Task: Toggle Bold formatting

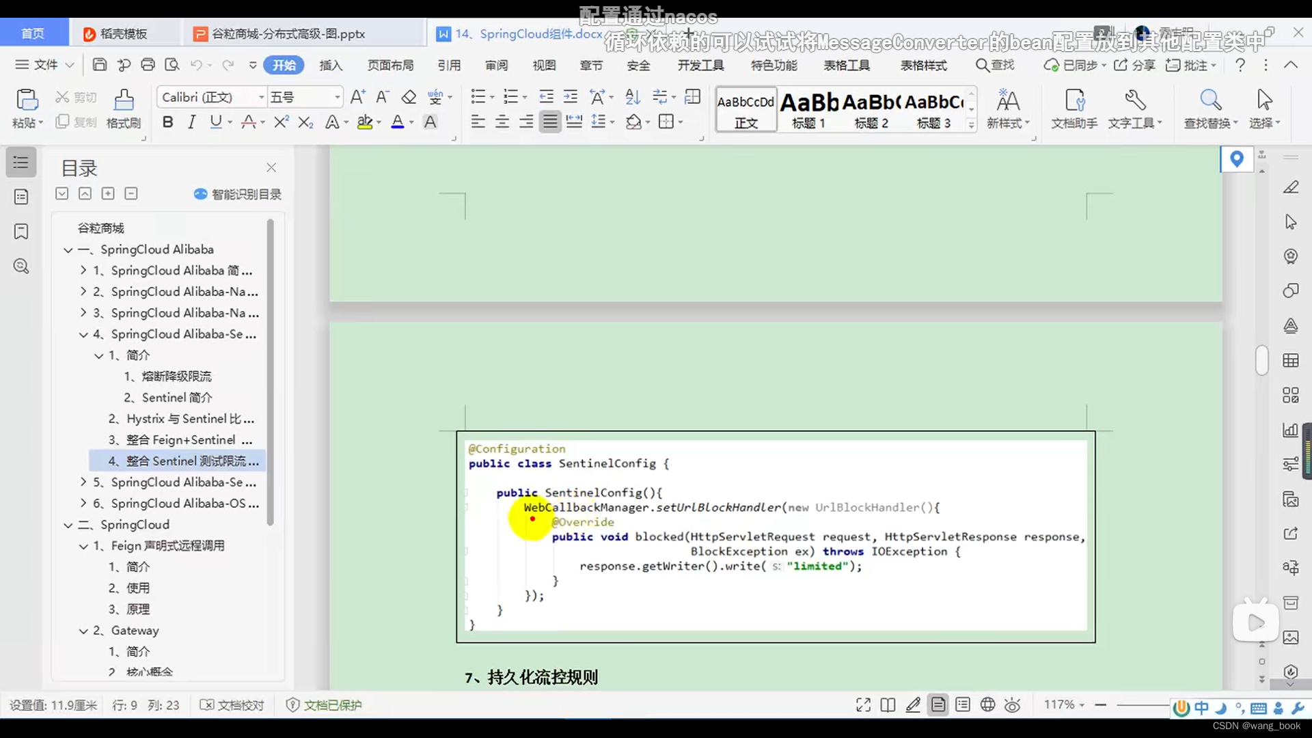Action: [167, 122]
